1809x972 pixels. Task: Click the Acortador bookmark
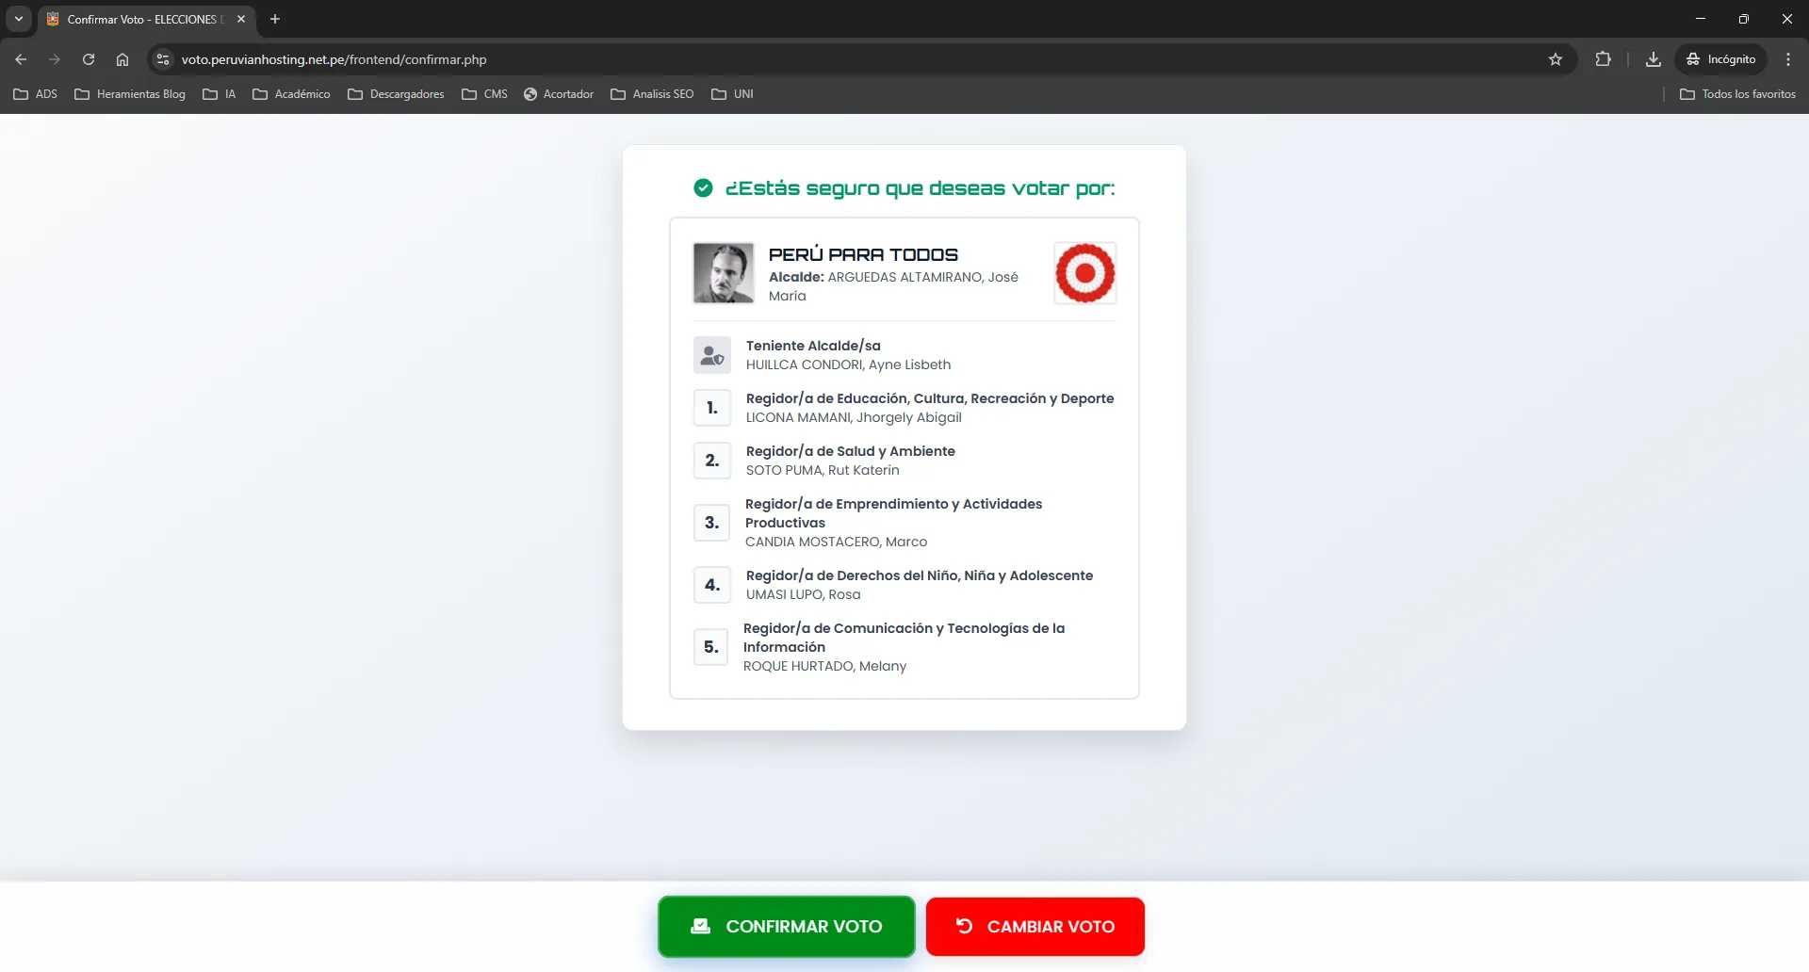tap(559, 94)
